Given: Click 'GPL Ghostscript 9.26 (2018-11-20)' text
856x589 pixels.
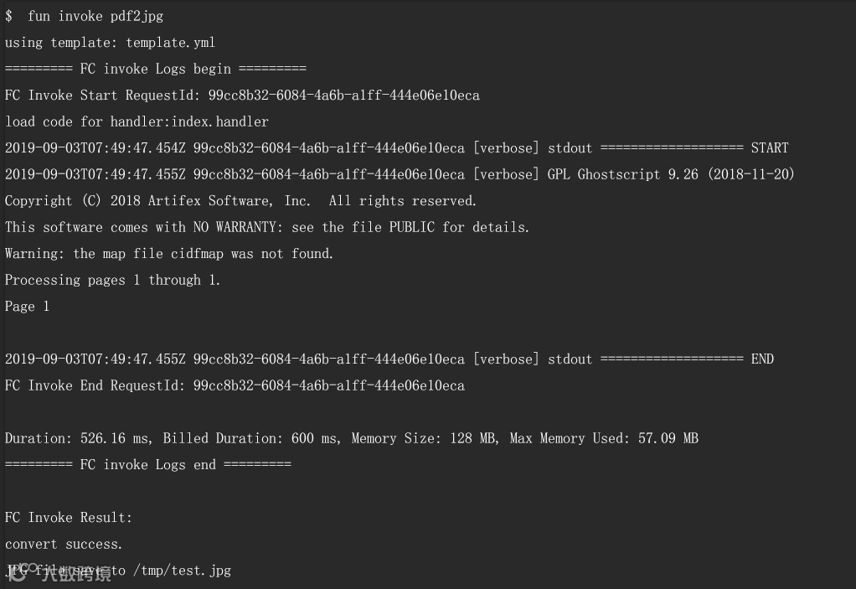Looking at the screenshot, I should click(671, 174).
